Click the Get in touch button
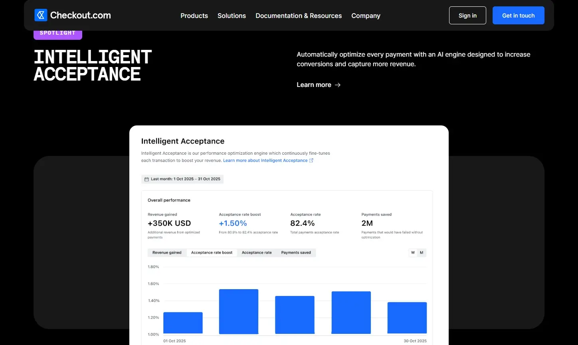This screenshot has width=578, height=345. [x=518, y=16]
